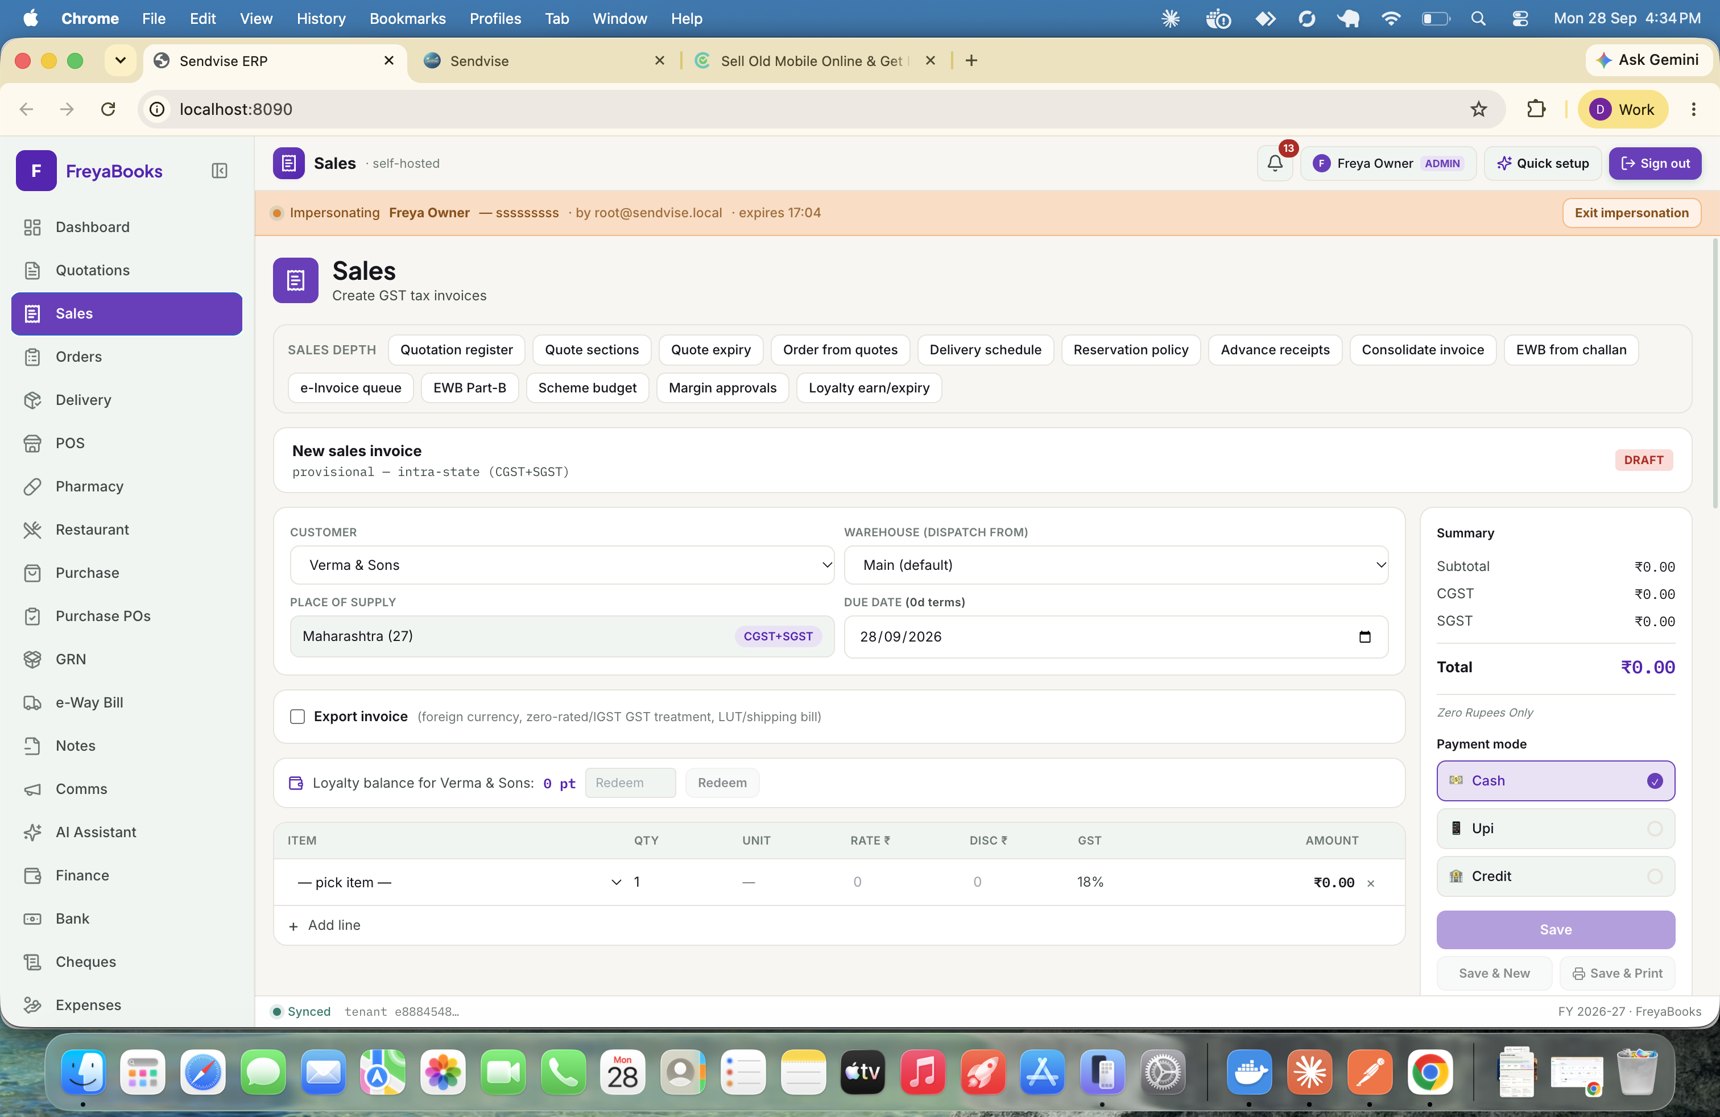The image size is (1720, 1117).
Task: Tick the Export invoice checkbox
Action: pyautogui.click(x=297, y=717)
